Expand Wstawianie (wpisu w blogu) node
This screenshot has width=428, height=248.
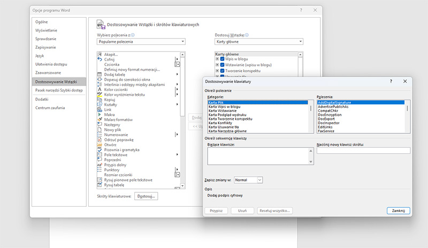click(217, 65)
